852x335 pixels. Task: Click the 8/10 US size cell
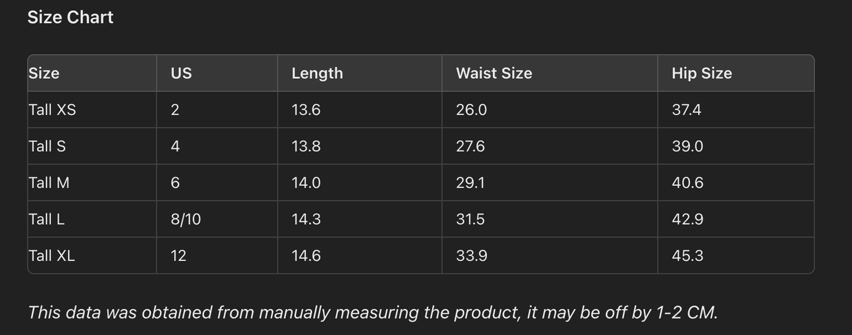186,219
